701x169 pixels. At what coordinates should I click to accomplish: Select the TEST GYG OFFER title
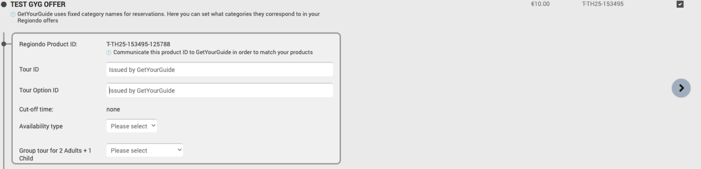point(38,4)
